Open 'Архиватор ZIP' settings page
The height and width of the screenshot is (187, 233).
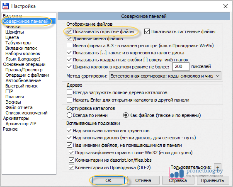21,124
